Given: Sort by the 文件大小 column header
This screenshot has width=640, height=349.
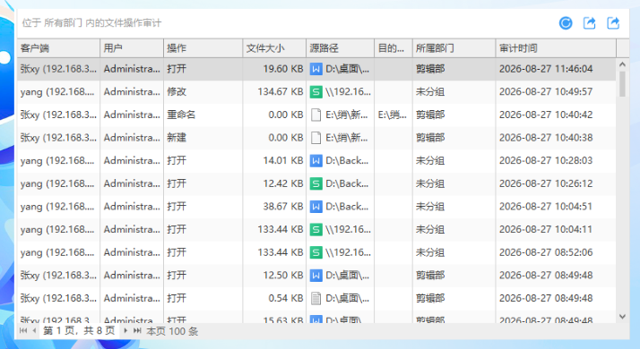Looking at the screenshot, I should click(274, 48).
